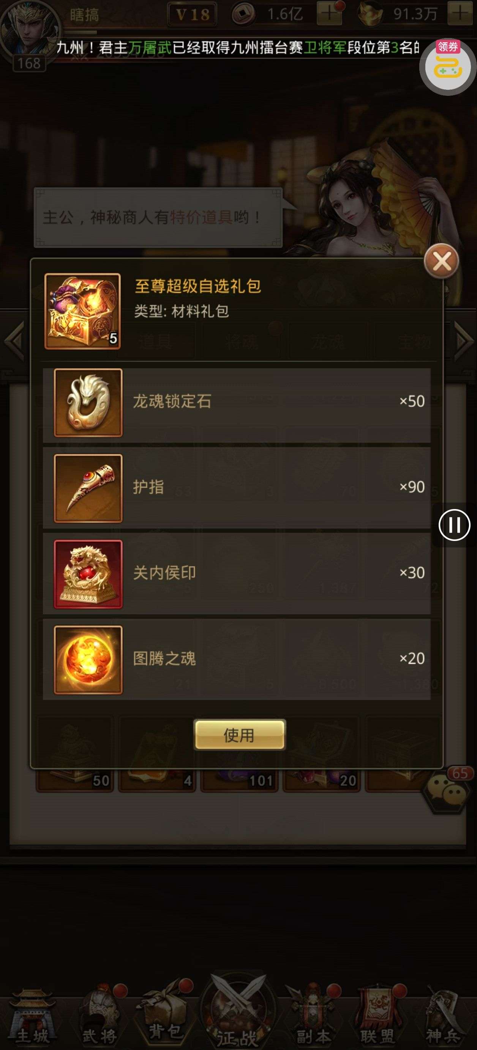Select the 图腾之魂 fire orb icon
Viewport: 477px width, 1050px height.
[x=88, y=660]
